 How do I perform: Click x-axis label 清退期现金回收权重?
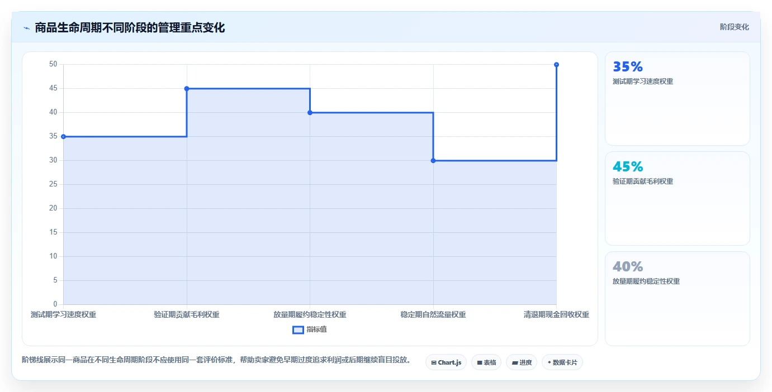pos(556,314)
